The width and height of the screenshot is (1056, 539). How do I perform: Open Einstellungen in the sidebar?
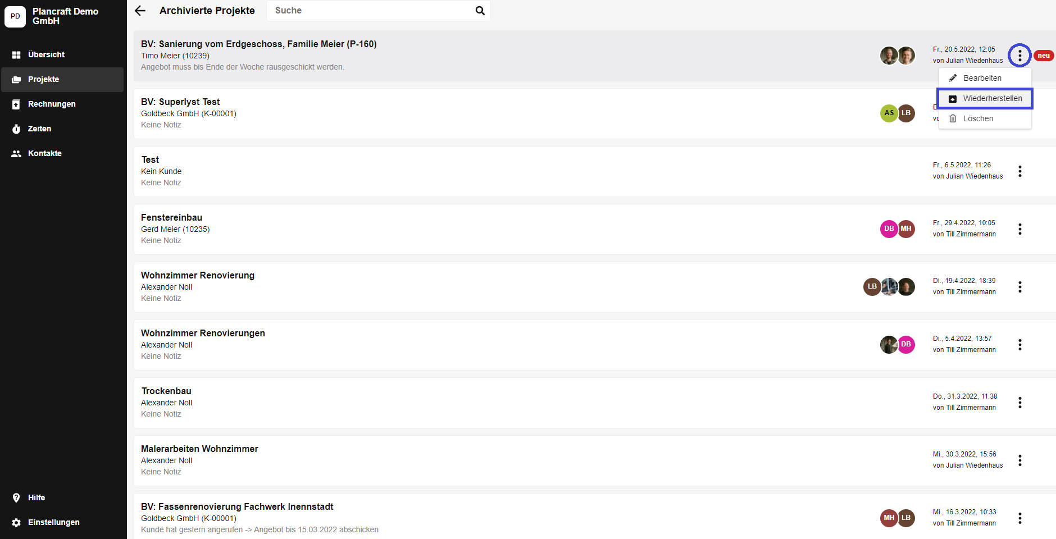(x=62, y=523)
